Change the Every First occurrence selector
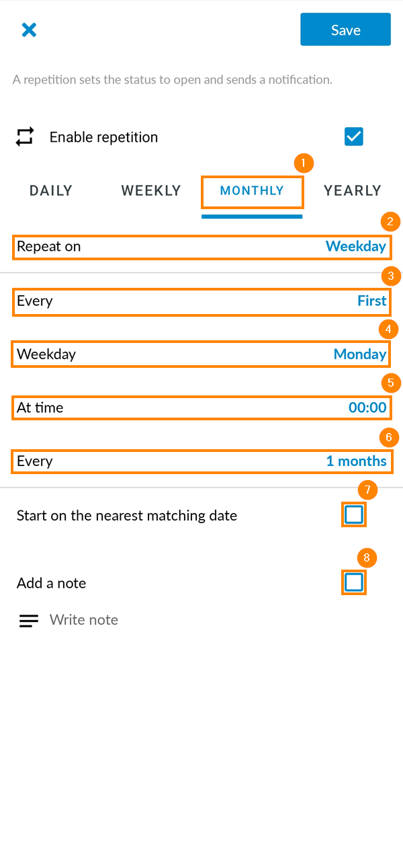403x848 pixels. click(201, 301)
